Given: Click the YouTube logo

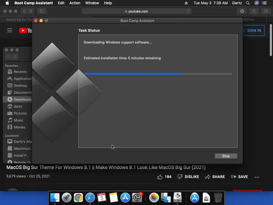Looking at the screenshot, I should pyautogui.click(x=25, y=30).
